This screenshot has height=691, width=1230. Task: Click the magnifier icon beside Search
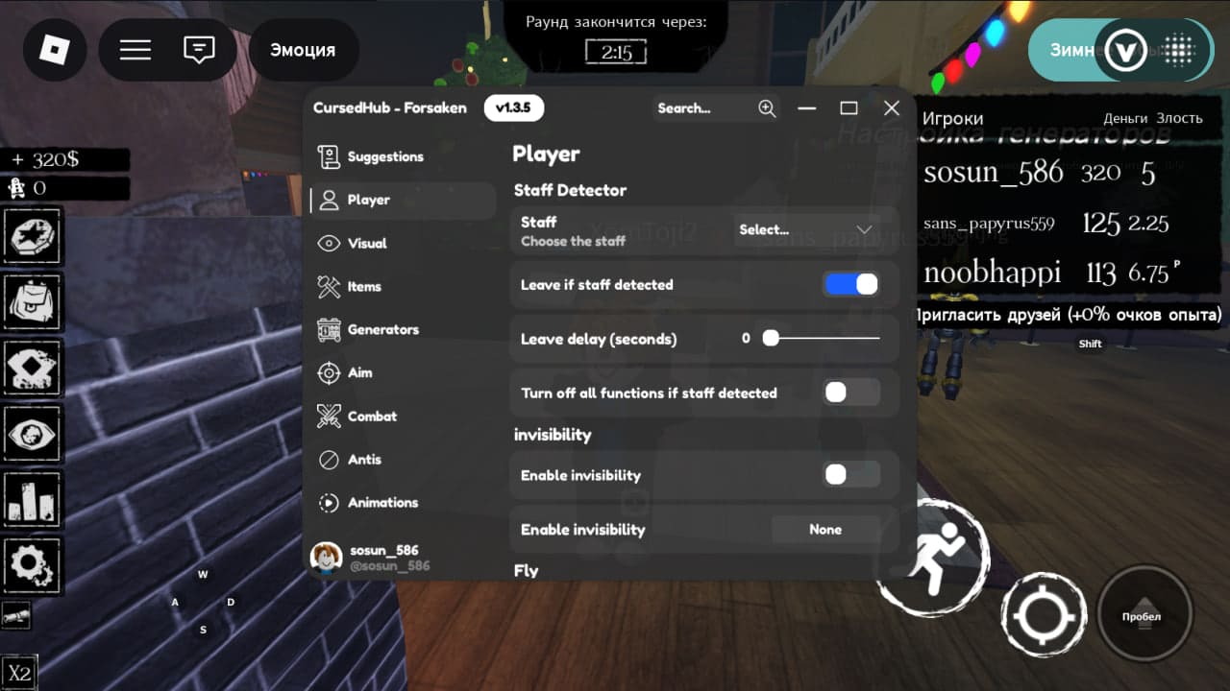pos(767,108)
